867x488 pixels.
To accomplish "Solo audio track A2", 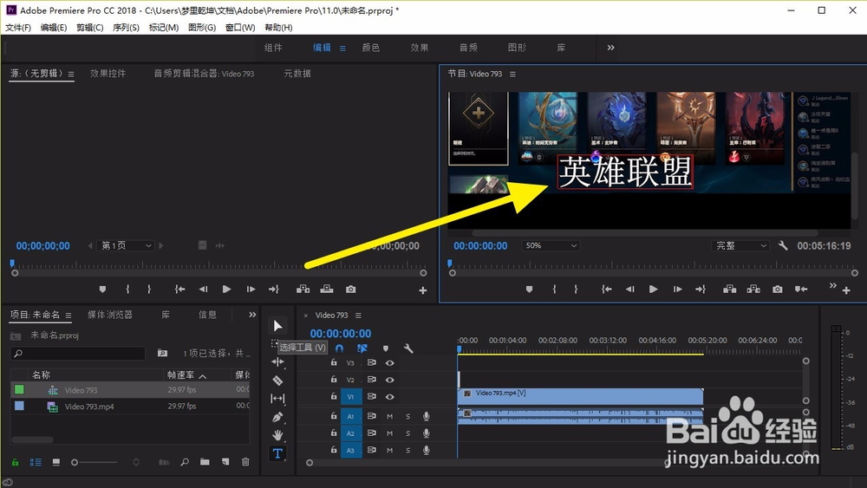I will [x=408, y=433].
